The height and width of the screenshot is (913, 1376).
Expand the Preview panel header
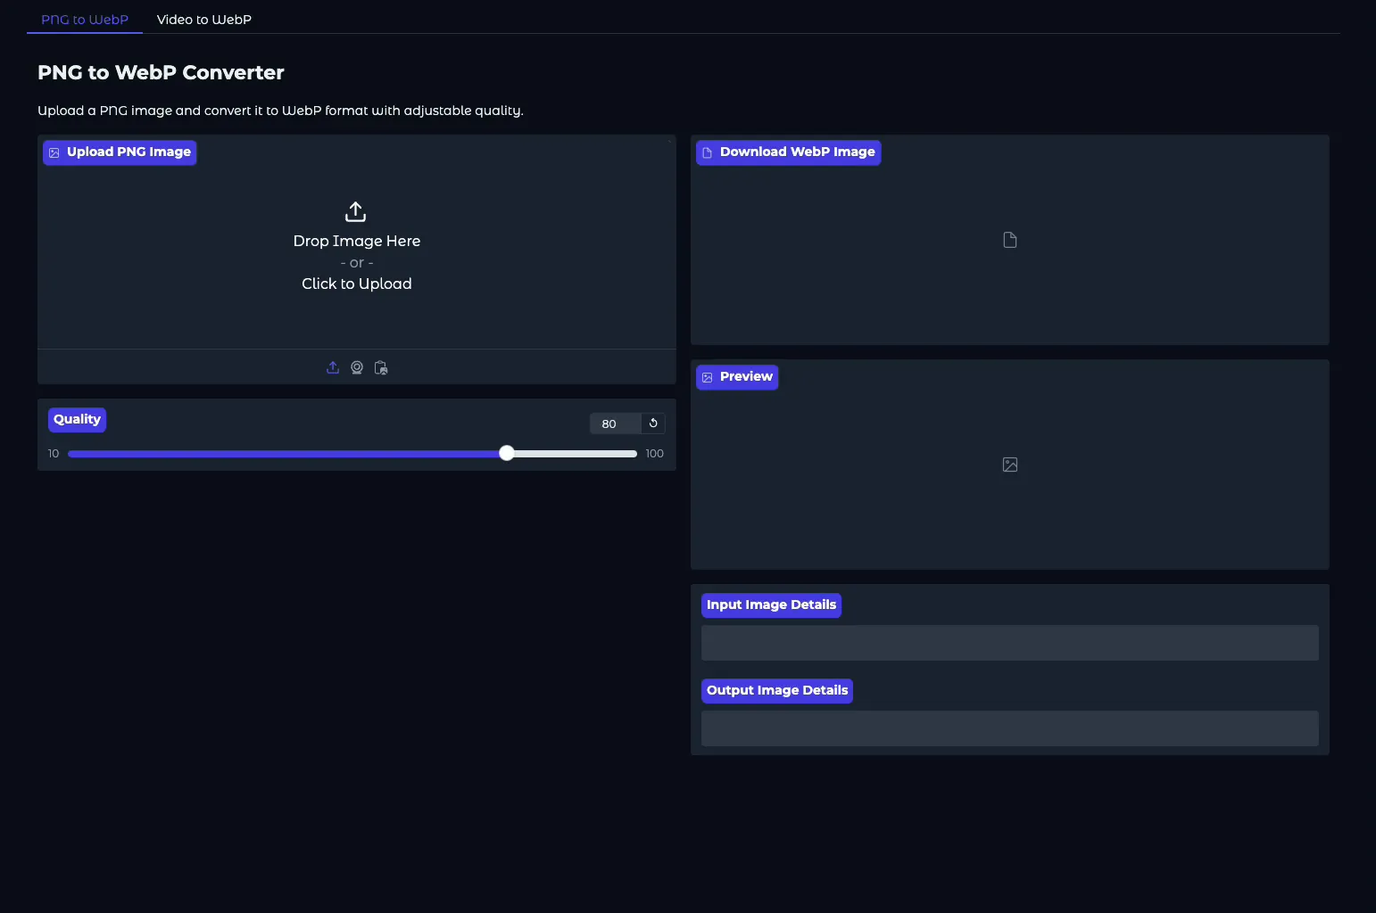(737, 376)
